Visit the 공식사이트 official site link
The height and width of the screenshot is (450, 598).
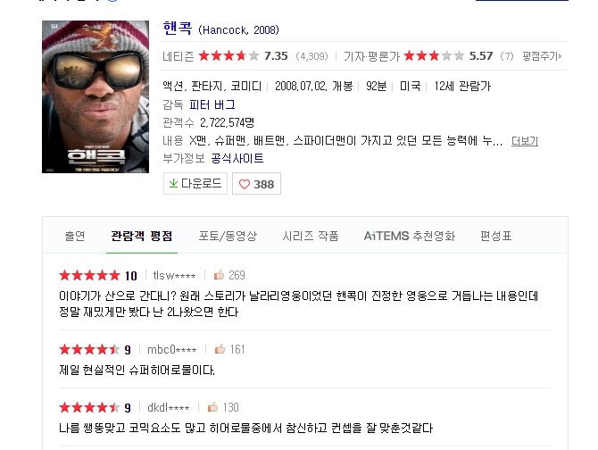pyautogui.click(x=237, y=158)
